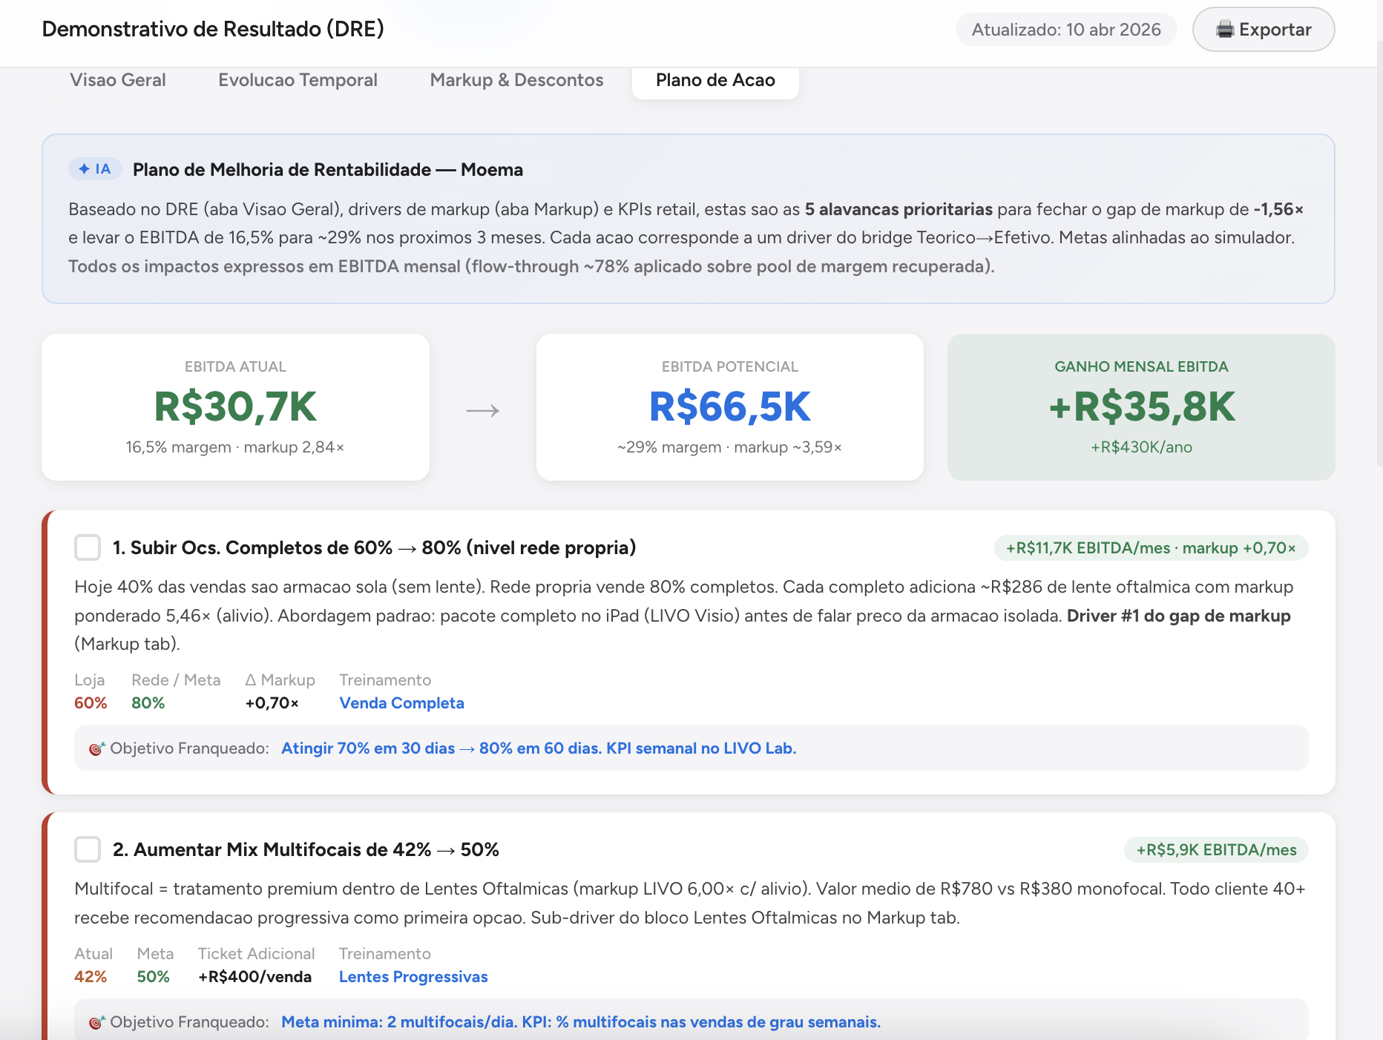Viewport: 1383px width, 1040px height.
Task: Click the Loja 60% value
Action: (x=91, y=703)
